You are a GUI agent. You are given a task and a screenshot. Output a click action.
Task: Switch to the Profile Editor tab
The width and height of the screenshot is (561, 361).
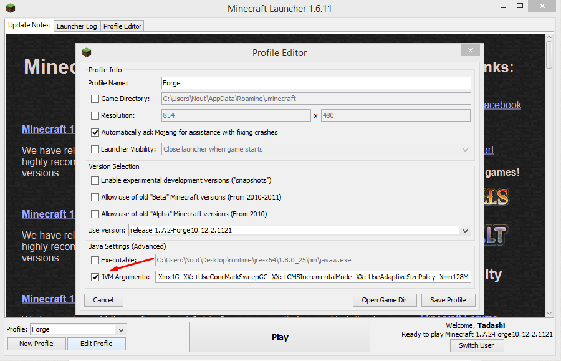[122, 26]
